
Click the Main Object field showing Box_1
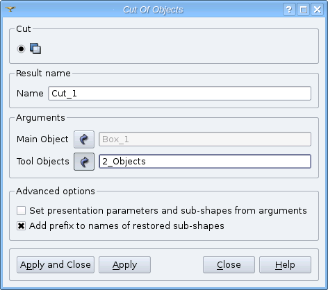coord(205,139)
